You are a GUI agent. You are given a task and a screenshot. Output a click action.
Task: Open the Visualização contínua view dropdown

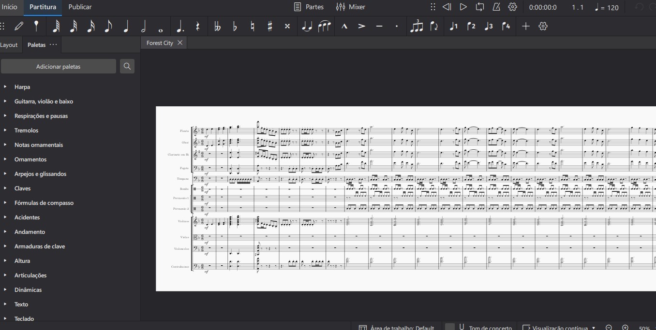coord(559,328)
